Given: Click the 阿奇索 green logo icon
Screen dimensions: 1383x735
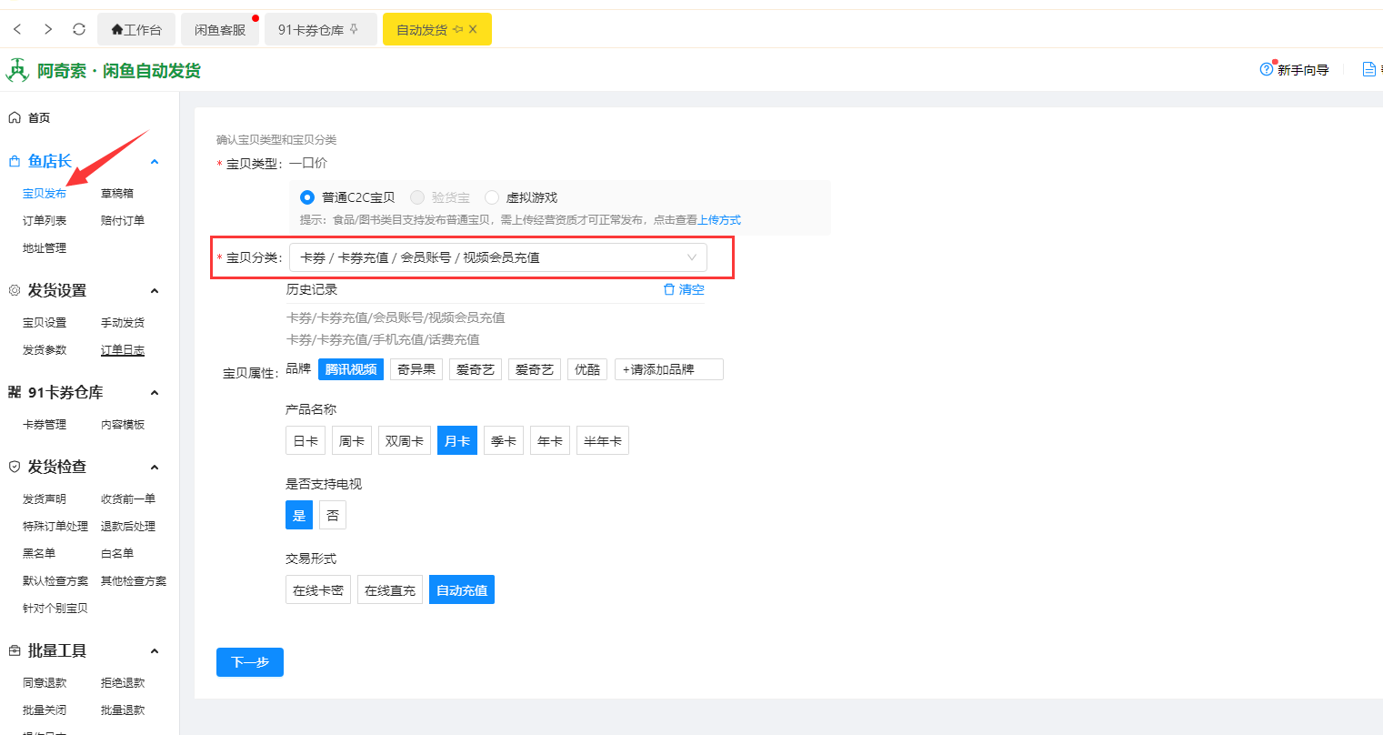Looking at the screenshot, I should 17,70.
